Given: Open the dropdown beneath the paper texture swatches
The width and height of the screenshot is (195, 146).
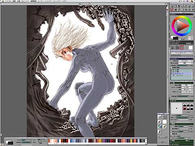Looking at the screenshot, I should tap(182, 53).
